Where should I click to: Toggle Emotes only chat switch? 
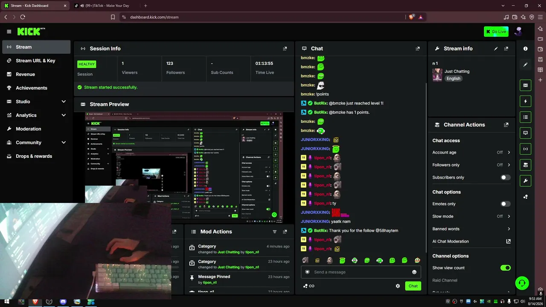point(505,204)
